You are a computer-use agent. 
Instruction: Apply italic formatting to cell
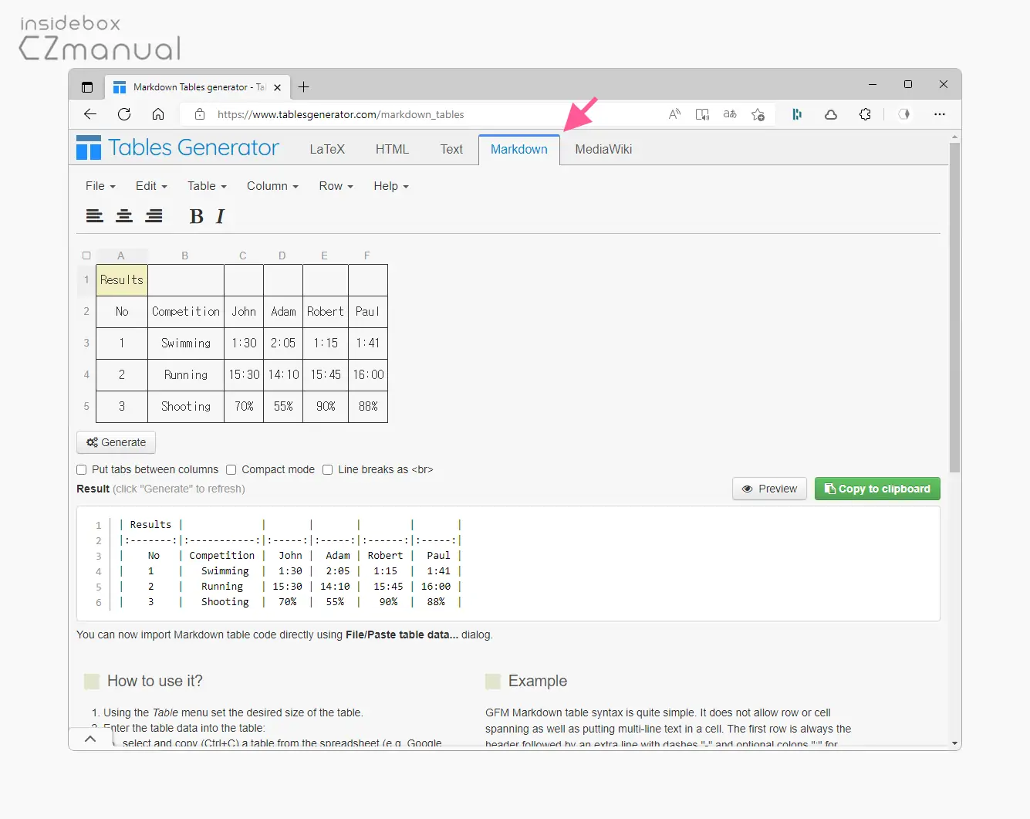click(221, 217)
